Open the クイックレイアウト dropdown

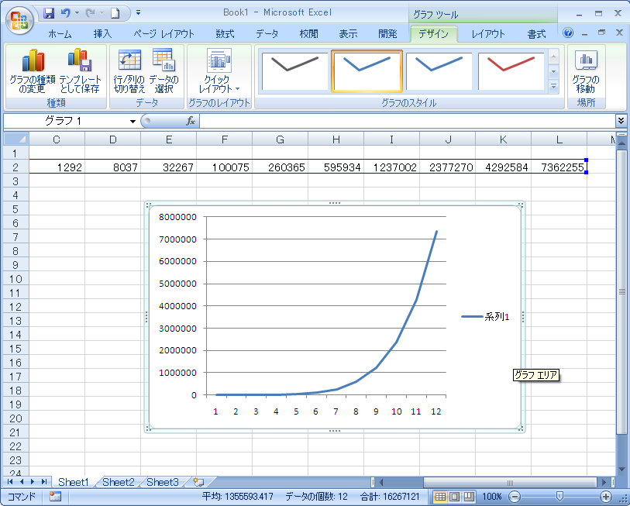(219, 71)
